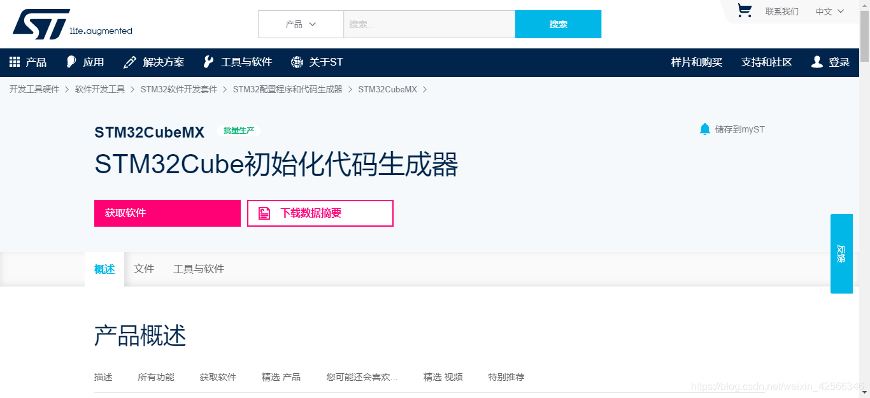The width and height of the screenshot is (870, 398).
Task: Expand the 中文 language selector
Action: click(x=830, y=11)
